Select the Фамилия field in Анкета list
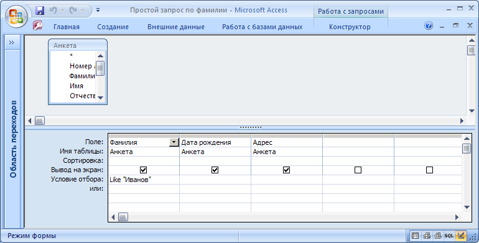Viewport: 479px width, 243px height. pos(82,76)
